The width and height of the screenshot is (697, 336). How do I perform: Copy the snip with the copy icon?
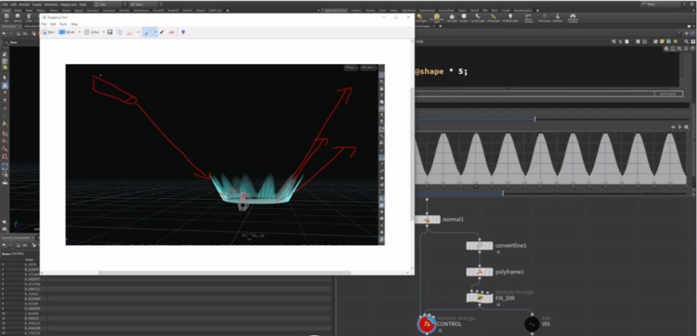(x=119, y=32)
